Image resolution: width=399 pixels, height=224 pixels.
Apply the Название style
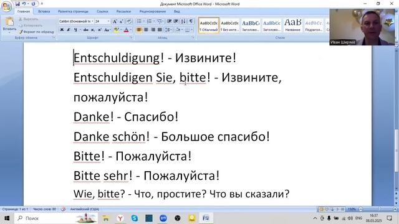click(x=292, y=26)
